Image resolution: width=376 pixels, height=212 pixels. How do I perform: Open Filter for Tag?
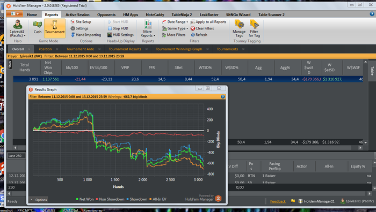coord(254,29)
